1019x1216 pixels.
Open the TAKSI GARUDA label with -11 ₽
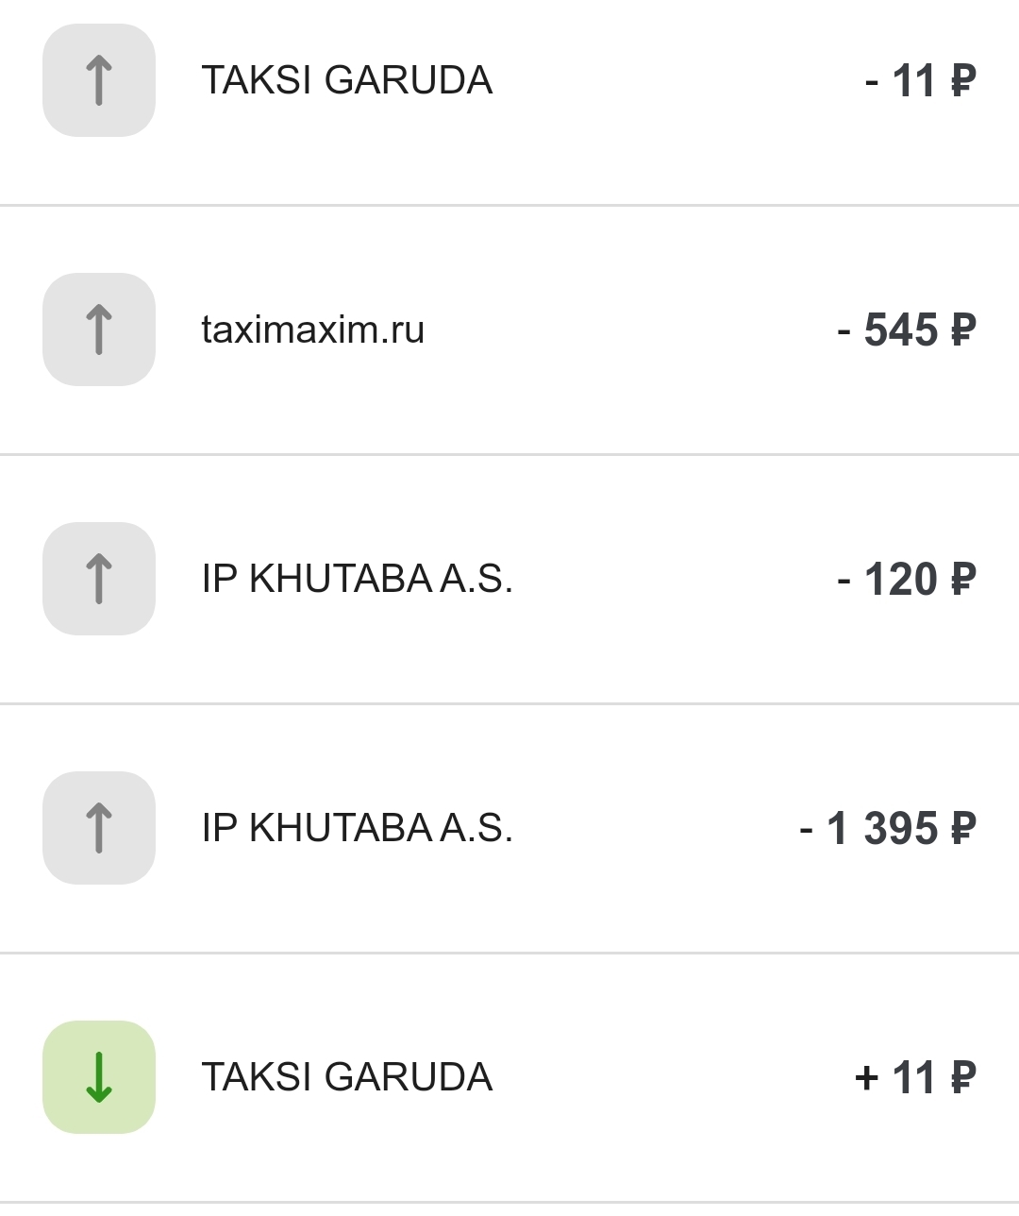click(346, 80)
